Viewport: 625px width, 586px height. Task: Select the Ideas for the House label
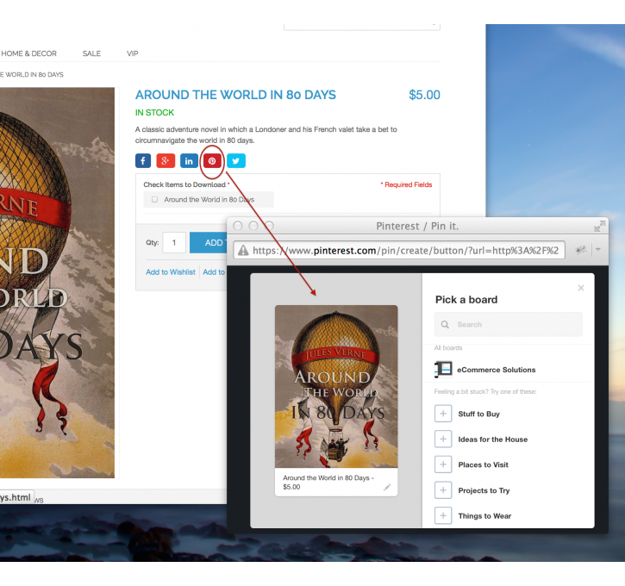coord(492,439)
